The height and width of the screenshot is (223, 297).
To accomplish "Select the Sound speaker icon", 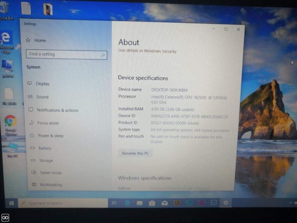I will (x=30, y=97).
